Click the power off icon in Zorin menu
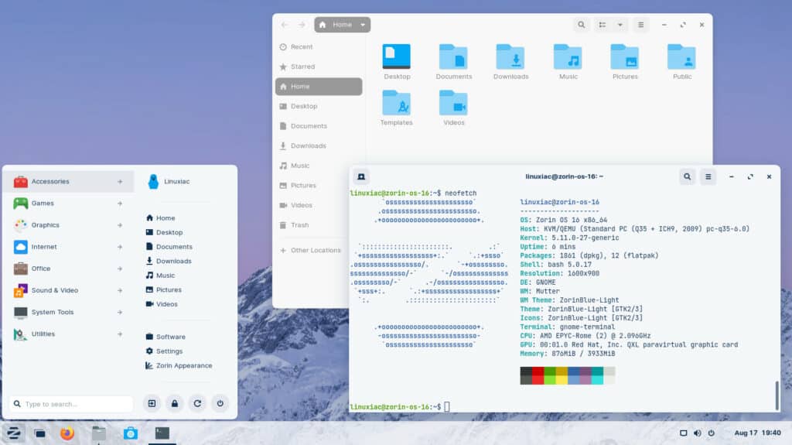The width and height of the screenshot is (792, 445). point(220,403)
